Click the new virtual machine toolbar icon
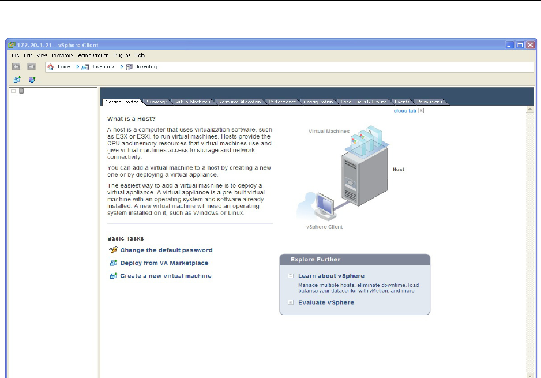Image resolution: width=541 pixels, height=378 pixels. coord(17,80)
